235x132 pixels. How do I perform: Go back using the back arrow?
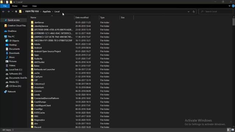coord(3,11)
